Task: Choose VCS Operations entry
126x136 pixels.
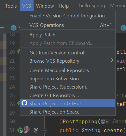Action: click(x=67, y=25)
